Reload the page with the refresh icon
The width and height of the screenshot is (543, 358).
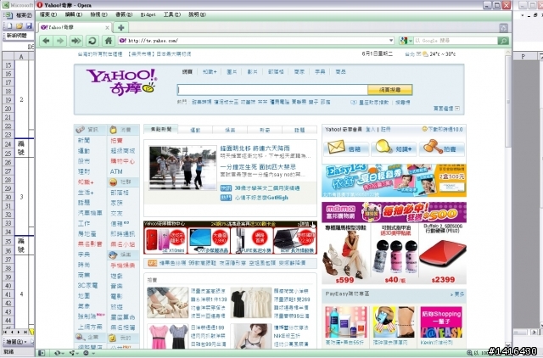[92, 41]
